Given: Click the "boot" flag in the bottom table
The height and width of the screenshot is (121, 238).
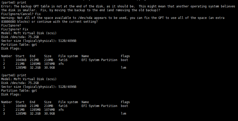Looking at the screenshot, I should 124,106.
